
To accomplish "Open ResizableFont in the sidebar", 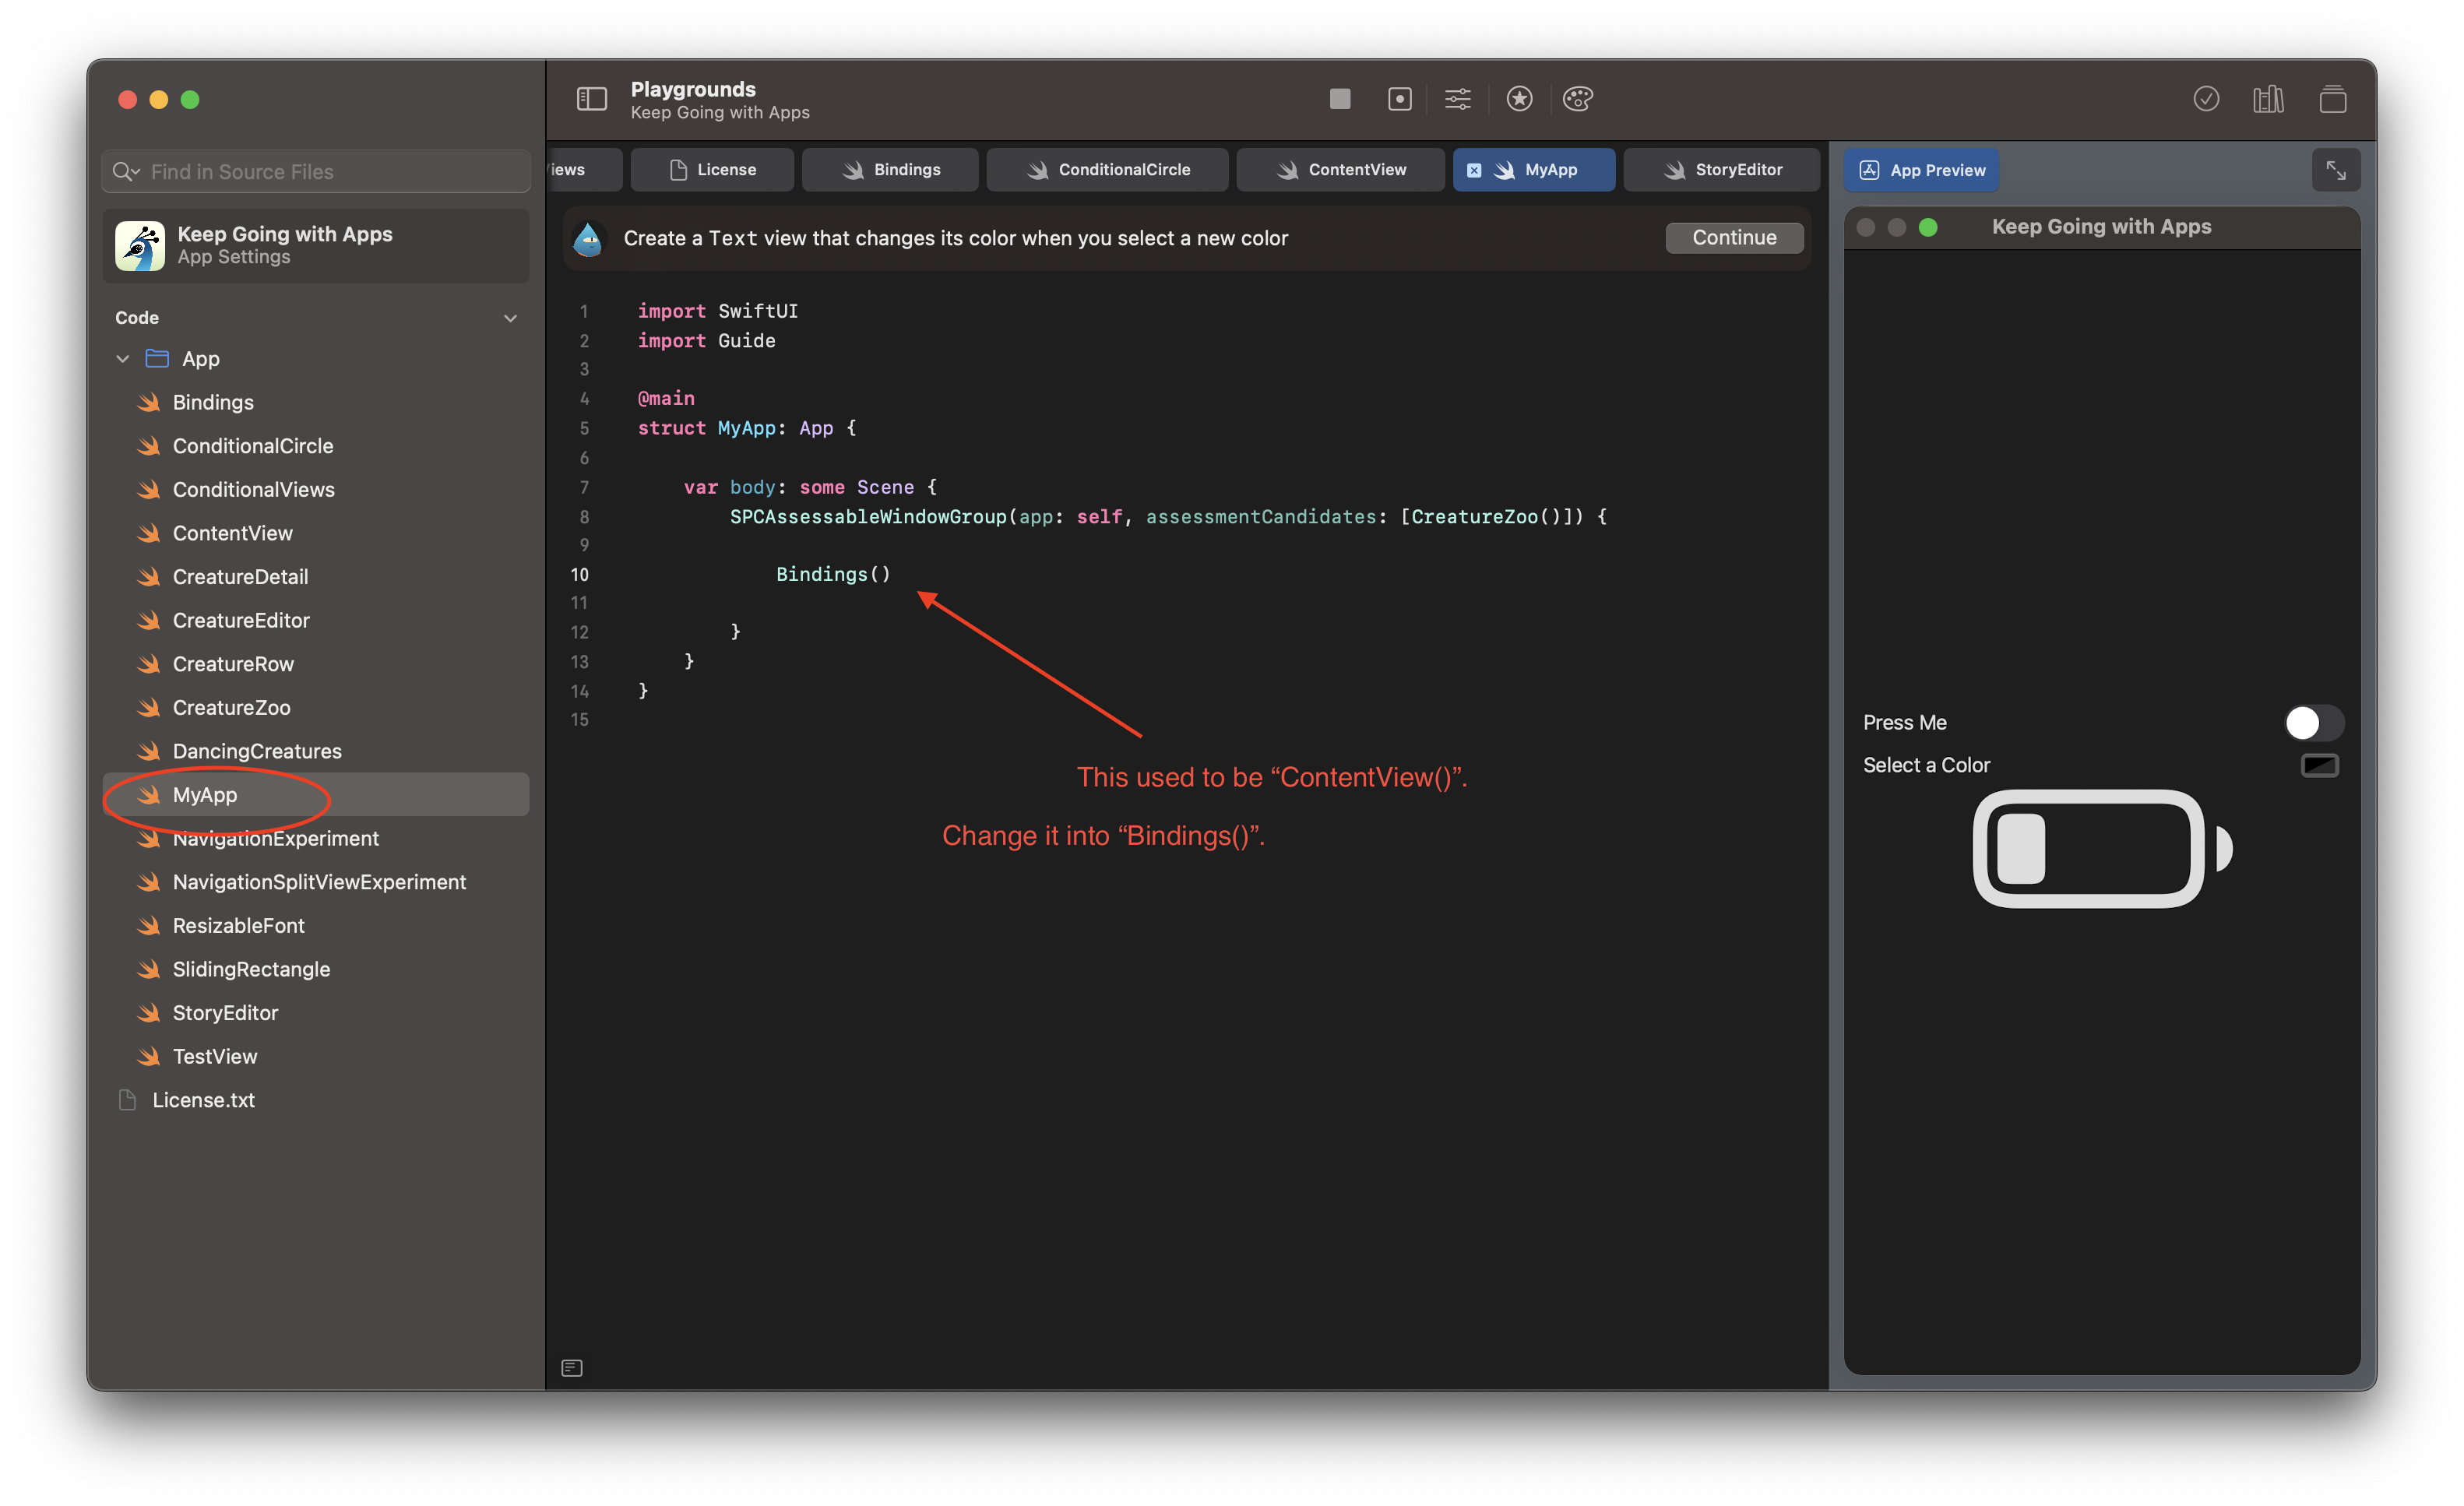I will coord(316,925).
